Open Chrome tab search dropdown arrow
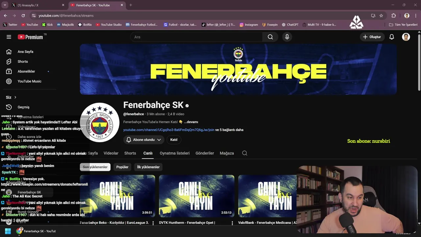The height and width of the screenshot is (237, 421). tap(5, 5)
